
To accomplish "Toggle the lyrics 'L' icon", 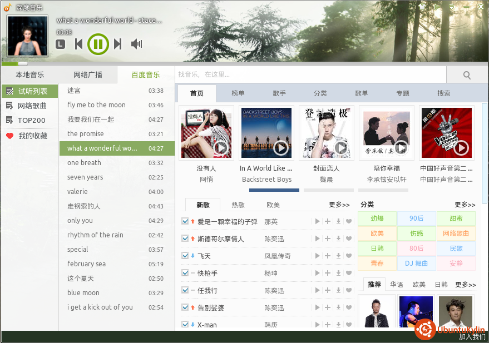I will (x=60, y=44).
